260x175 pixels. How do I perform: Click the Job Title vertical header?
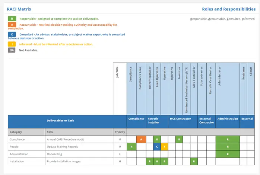[120, 89]
